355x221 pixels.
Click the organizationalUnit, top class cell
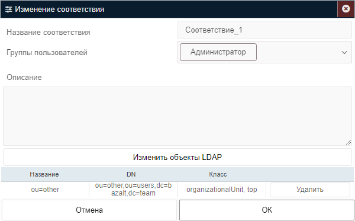[x=222, y=190]
